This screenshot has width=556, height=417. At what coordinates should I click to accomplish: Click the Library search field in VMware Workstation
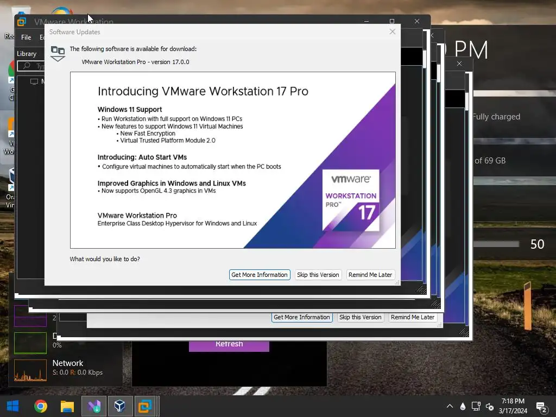tap(31, 66)
